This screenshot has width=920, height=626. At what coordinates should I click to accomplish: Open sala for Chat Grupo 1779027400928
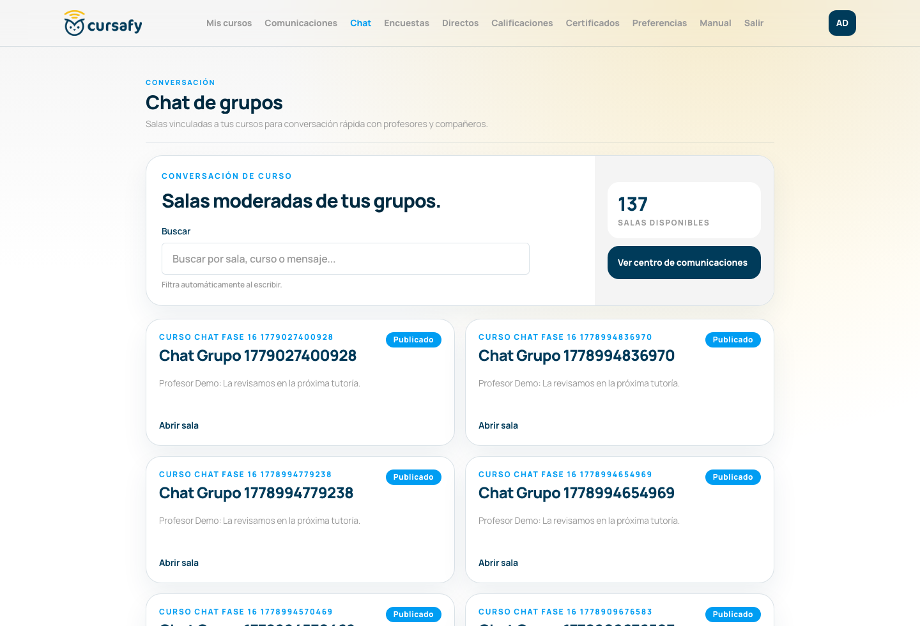click(x=179, y=425)
